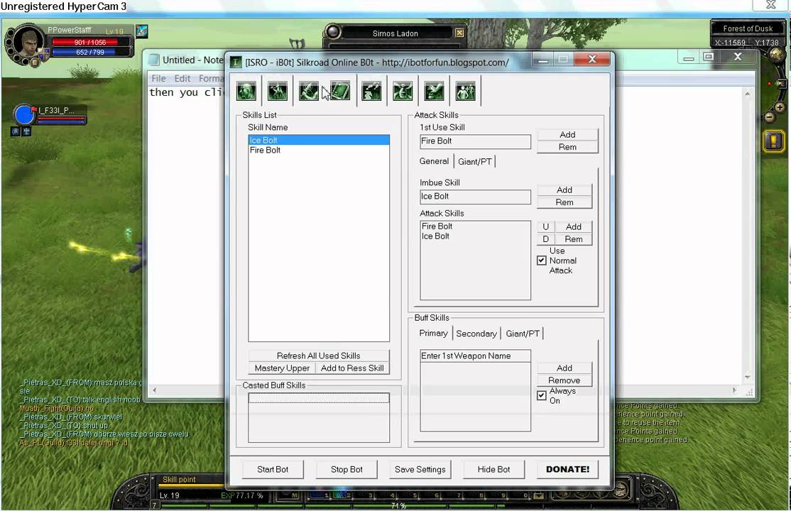The image size is (791, 511).
Task: Open the yellow exclamation alert icon
Action: coord(774,141)
